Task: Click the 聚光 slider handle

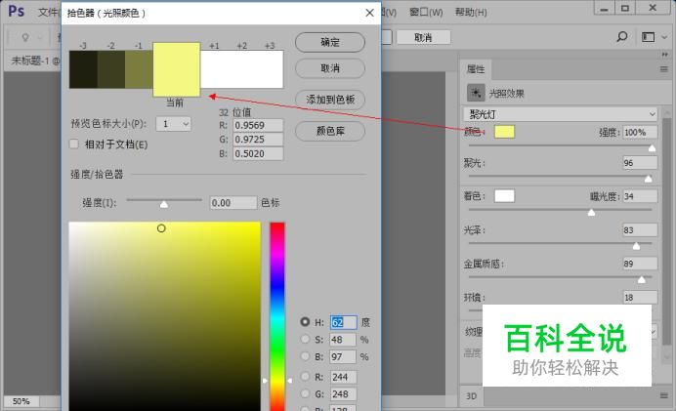Action: pos(648,179)
